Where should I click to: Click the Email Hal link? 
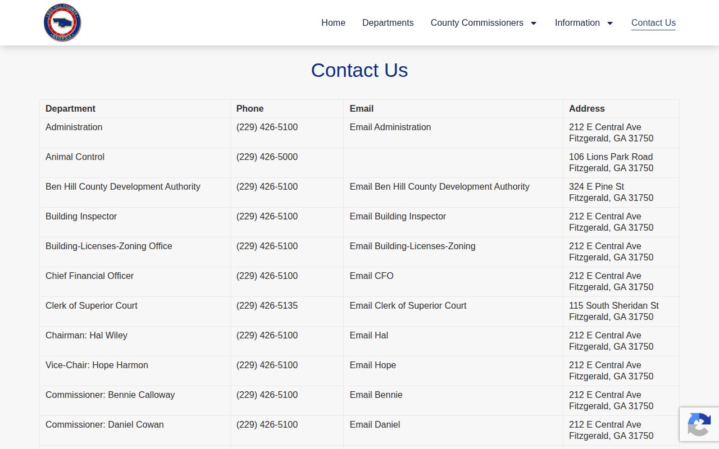368,335
